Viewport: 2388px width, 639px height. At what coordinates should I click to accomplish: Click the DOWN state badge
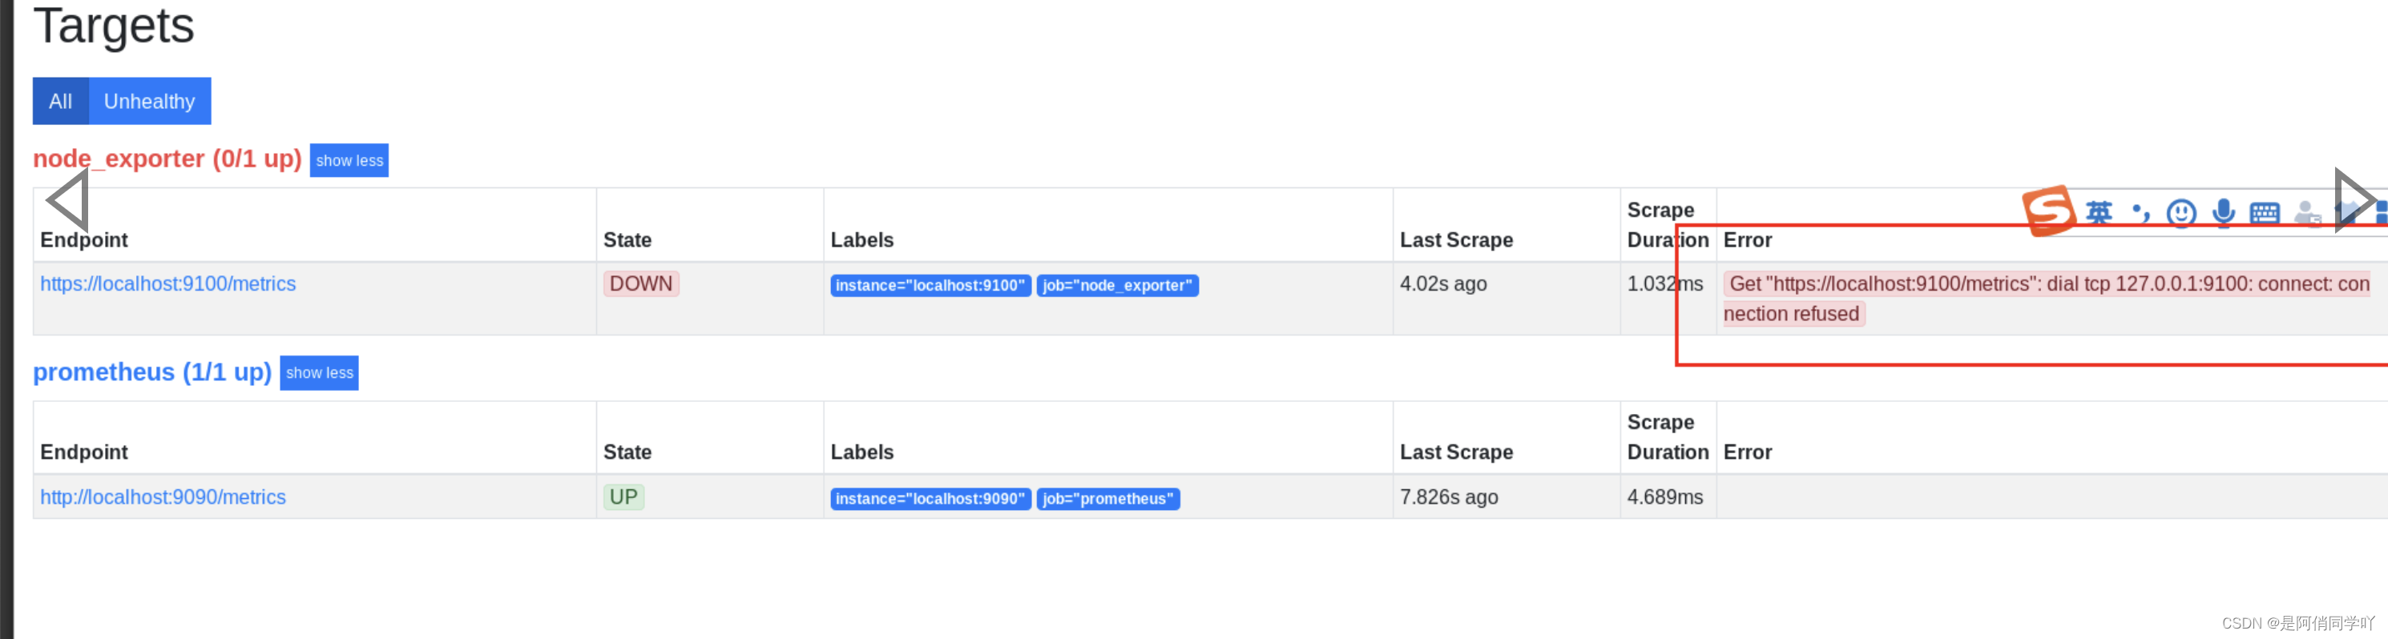click(642, 284)
